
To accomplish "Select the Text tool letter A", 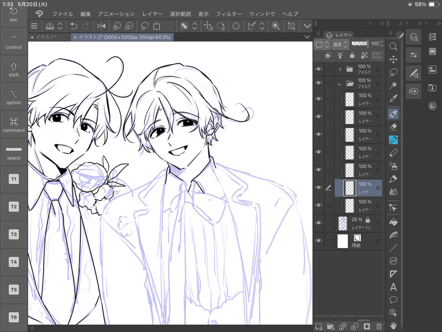I will click(393, 287).
